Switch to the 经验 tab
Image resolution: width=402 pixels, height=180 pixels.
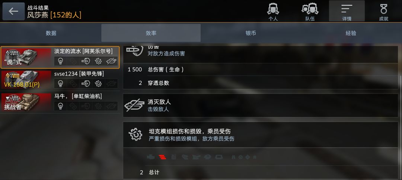(x=351, y=33)
